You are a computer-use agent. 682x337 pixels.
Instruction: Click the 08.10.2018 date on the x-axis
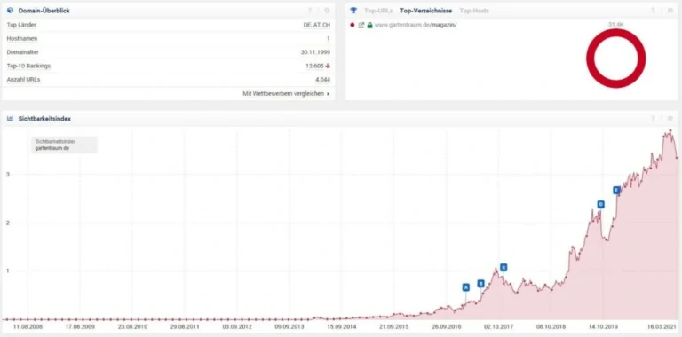coord(551,326)
